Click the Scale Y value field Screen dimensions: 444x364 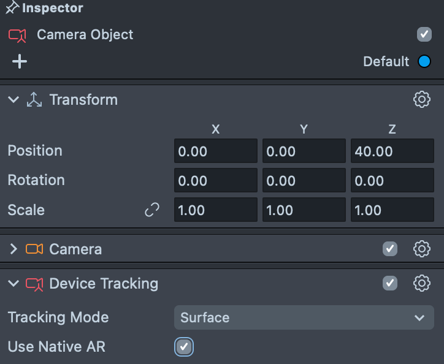303,210
